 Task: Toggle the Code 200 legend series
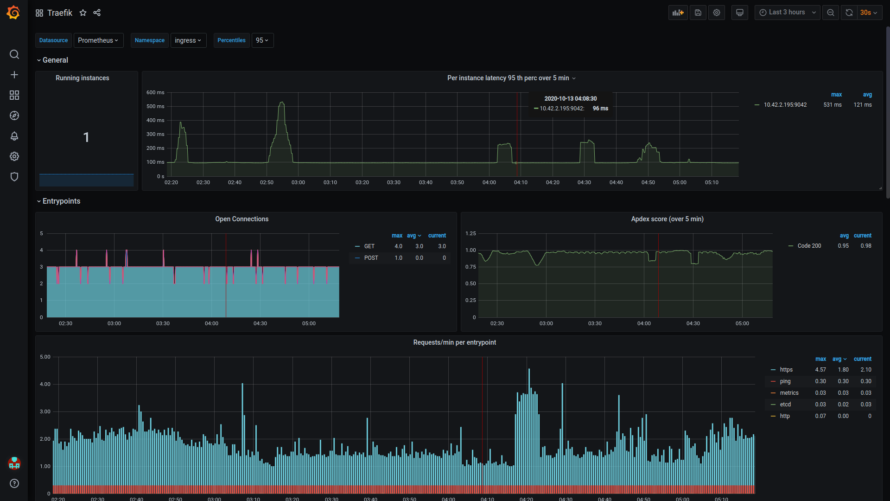coord(809,246)
